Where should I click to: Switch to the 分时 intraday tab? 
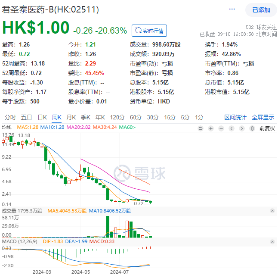pos(10,117)
